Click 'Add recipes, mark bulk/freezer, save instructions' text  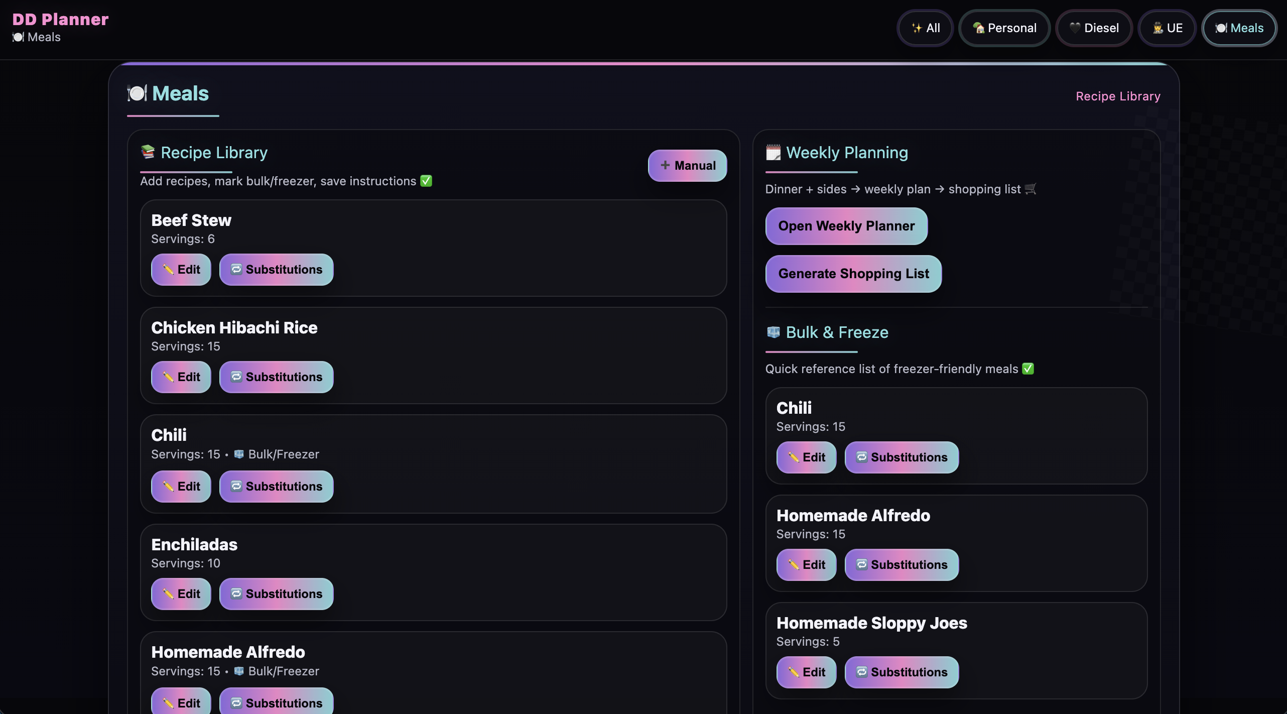click(x=278, y=181)
